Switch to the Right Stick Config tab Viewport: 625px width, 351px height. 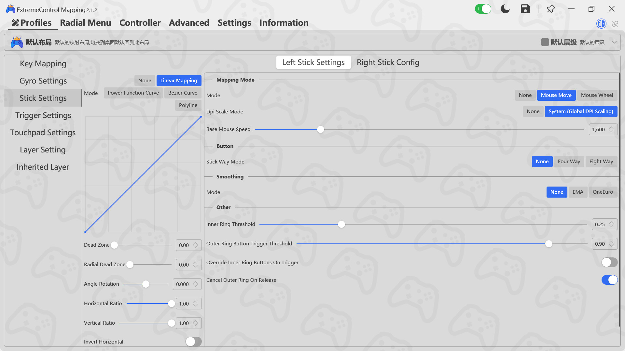click(388, 62)
